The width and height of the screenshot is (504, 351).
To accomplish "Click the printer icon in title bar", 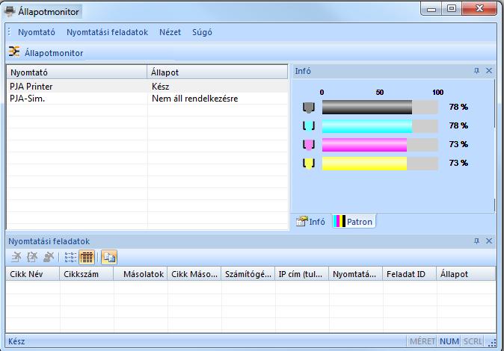I will tap(9, 11).
